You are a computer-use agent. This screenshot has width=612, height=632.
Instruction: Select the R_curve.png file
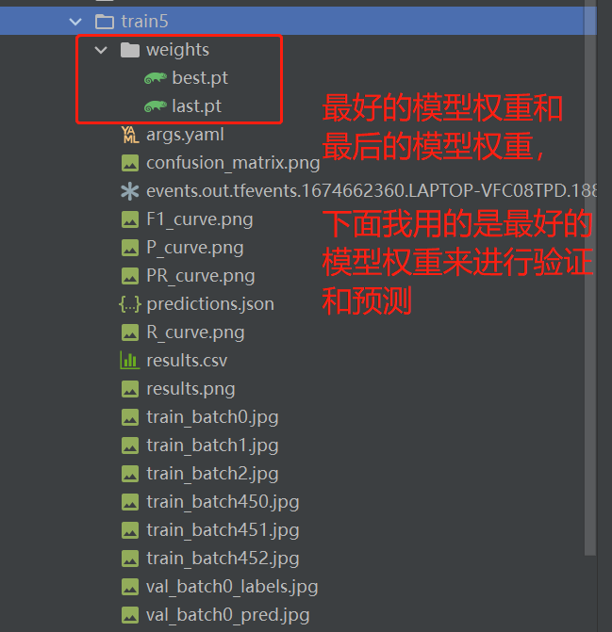point(195,332)
